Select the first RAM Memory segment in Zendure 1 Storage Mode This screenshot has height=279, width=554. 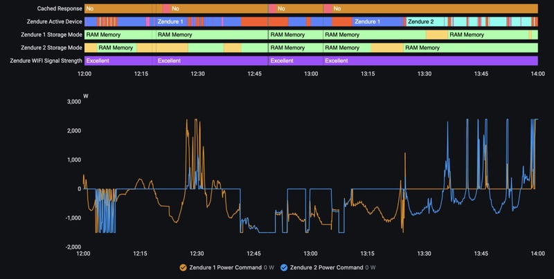pyautogui.click(x=118, y=35)
